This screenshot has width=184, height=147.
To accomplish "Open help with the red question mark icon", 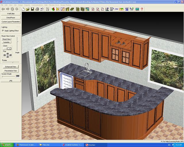I will tap(142, 9).
